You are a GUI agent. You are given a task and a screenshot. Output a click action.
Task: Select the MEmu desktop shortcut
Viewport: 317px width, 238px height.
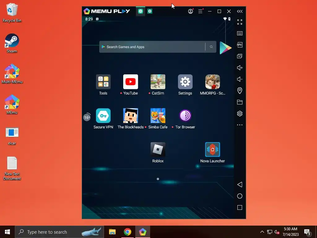(12, 104)
